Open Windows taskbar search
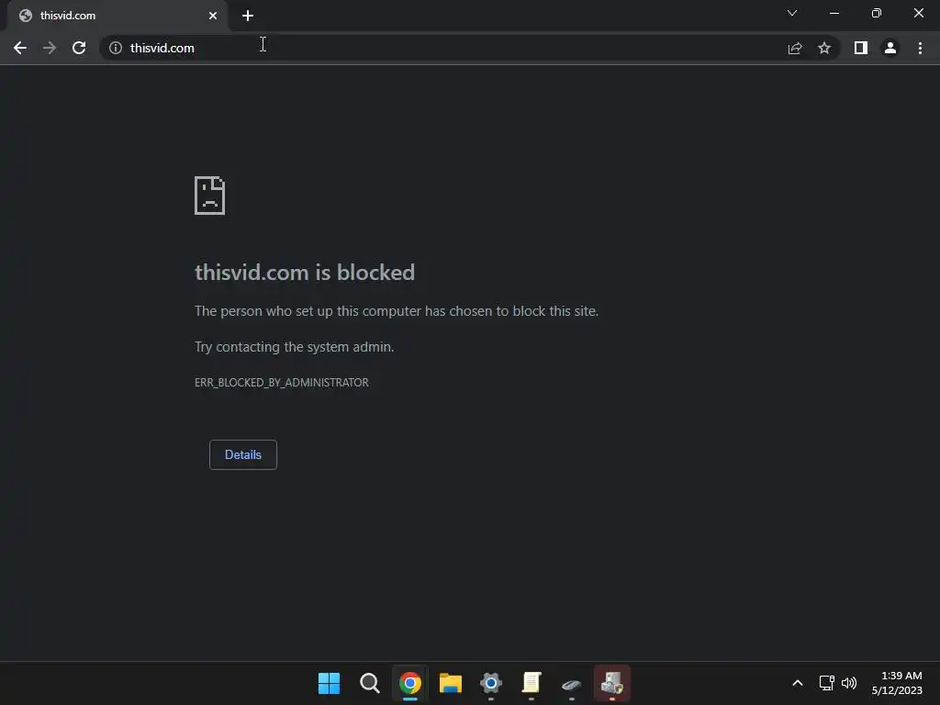 [369, 683]
